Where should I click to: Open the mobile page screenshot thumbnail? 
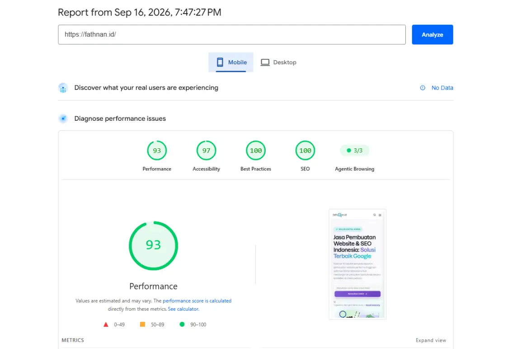(357, 264)
